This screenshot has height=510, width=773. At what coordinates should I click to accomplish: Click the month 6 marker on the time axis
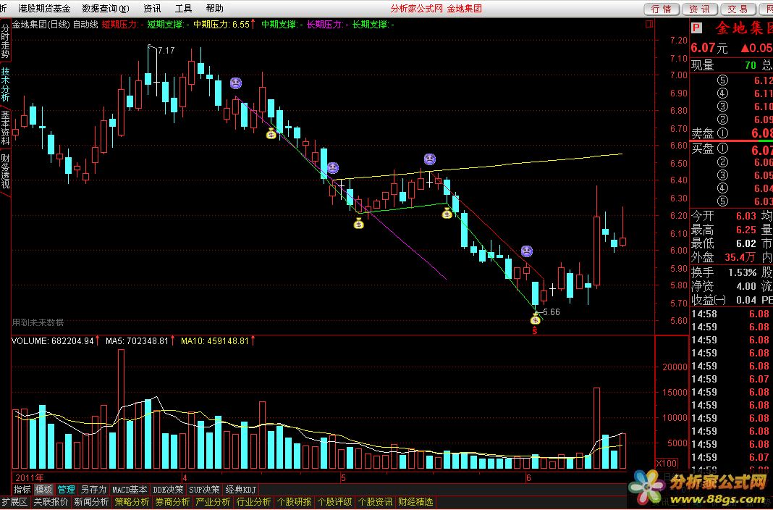pyautogui.click(x=528, y=477)
